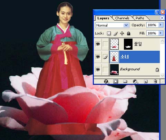Screen dimensions: 166x140
Task: Enable Lock transparent pixels
Action: tap(109, 33)
